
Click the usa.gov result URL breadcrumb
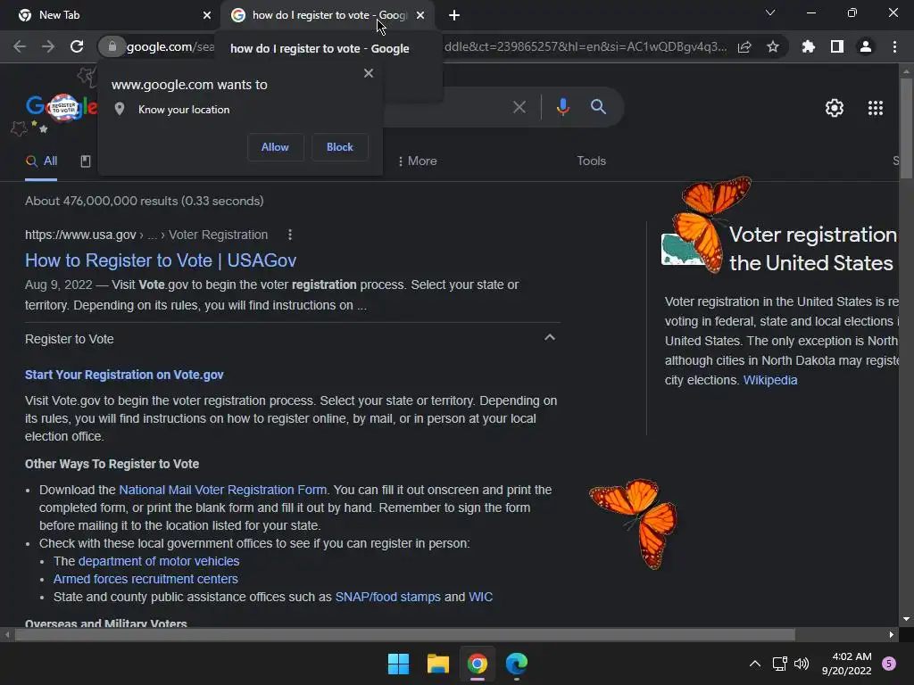pyautogui.click(x=146, y=235)
